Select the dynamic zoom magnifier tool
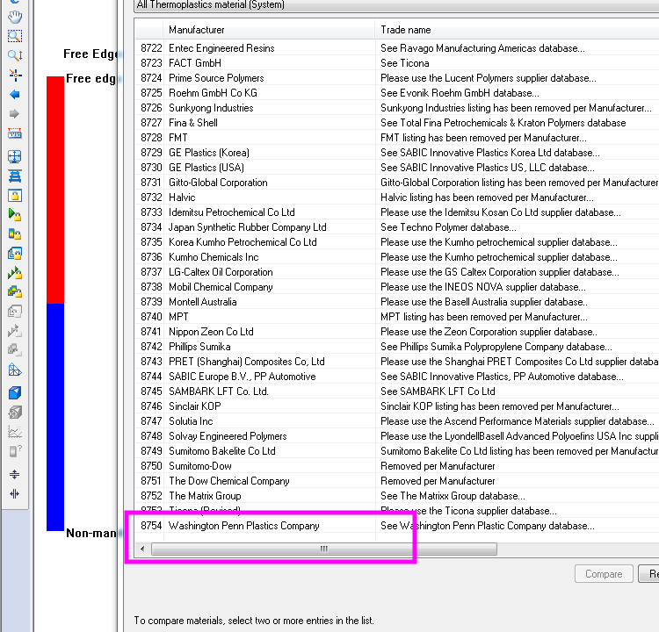 pyautogui.click(x=15, y=55)
